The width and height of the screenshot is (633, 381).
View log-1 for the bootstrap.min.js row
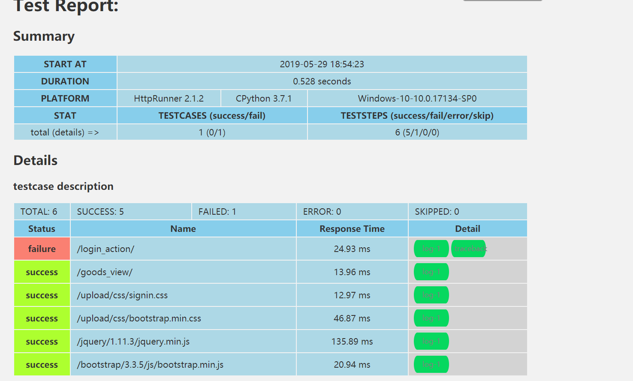431,364
